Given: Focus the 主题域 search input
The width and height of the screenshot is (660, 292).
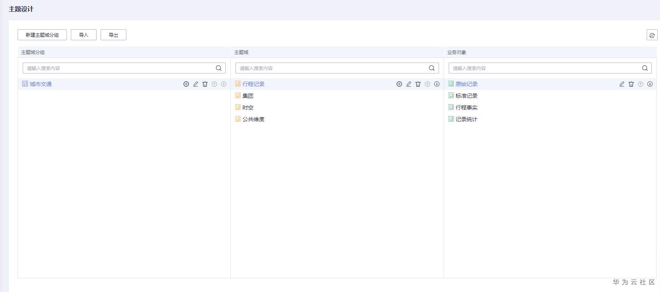Looking at the screenshot, I should click(x=337, y=68).
